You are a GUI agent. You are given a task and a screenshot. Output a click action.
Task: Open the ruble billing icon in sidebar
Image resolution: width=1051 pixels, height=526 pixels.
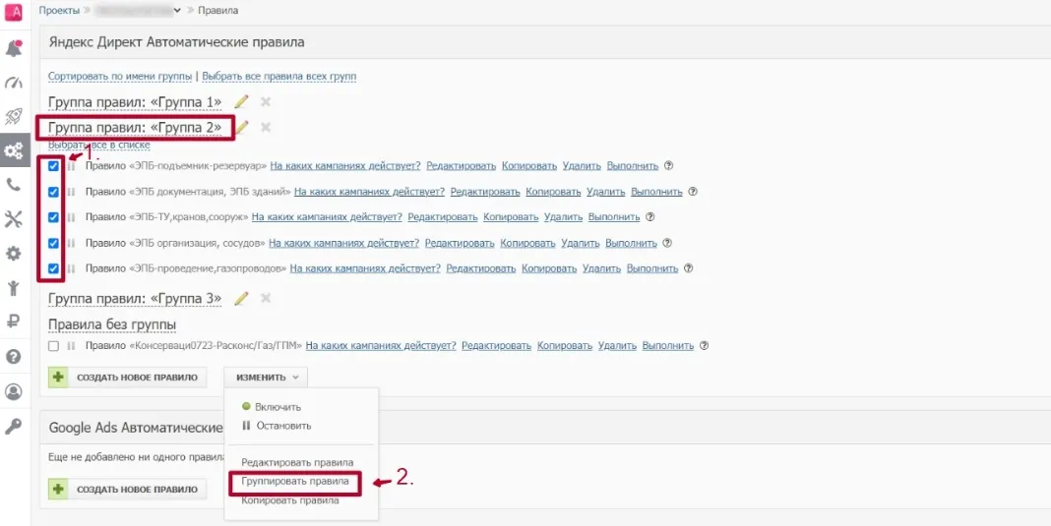coord(14,322)
